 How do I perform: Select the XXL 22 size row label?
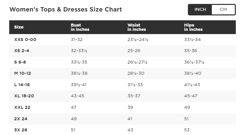pos(21,107)
